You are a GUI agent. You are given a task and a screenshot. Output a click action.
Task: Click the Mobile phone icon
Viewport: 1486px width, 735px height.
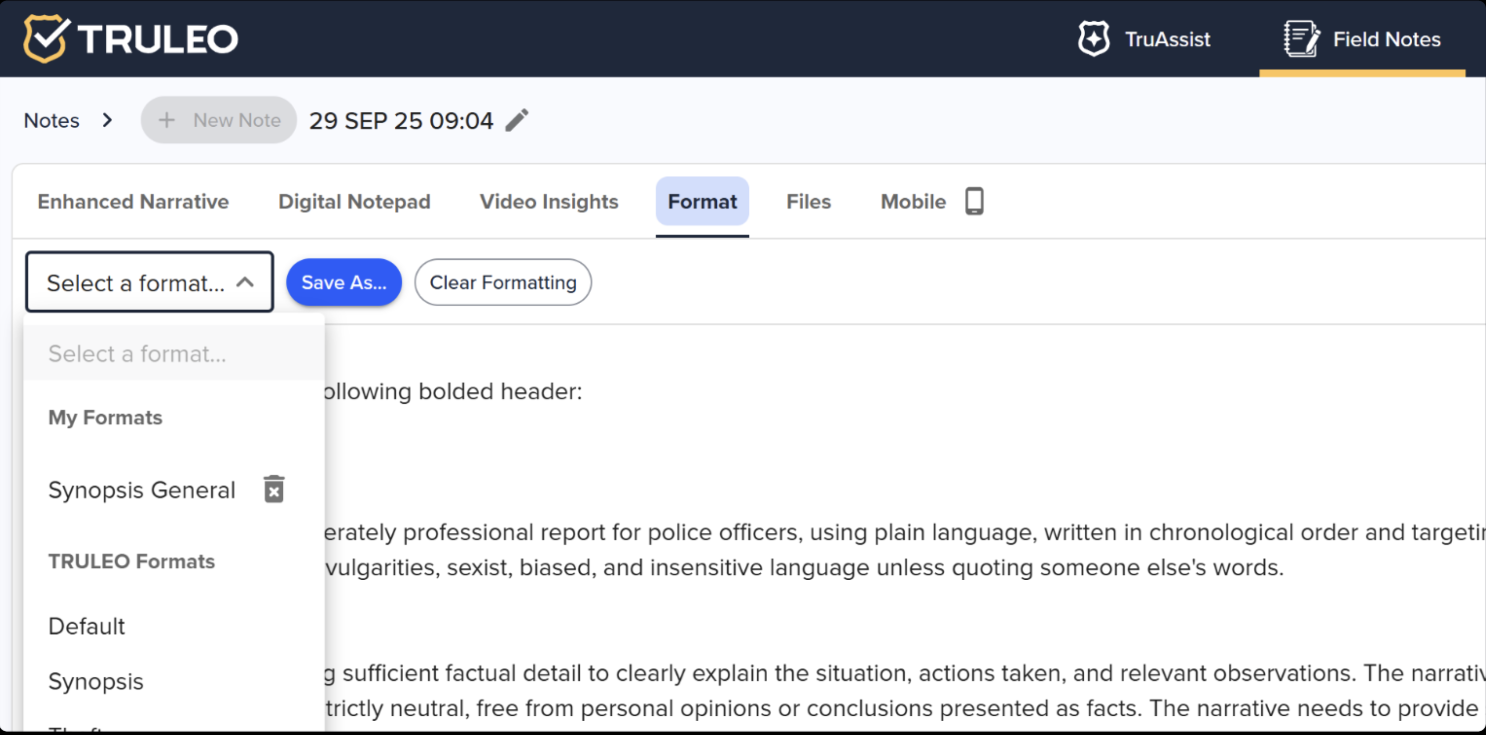tap(974, 201)
